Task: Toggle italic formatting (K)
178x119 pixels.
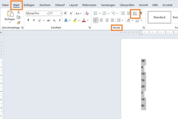Action: click(34, 20)
